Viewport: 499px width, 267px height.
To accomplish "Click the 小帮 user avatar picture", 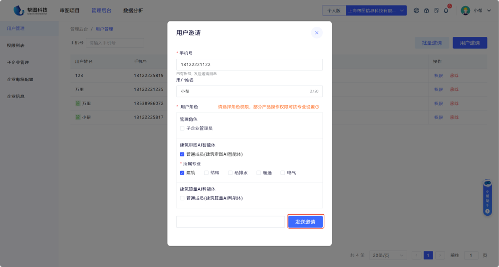I will 466,10.
